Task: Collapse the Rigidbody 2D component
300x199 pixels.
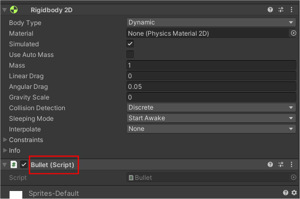Action: tap(5, 10)
